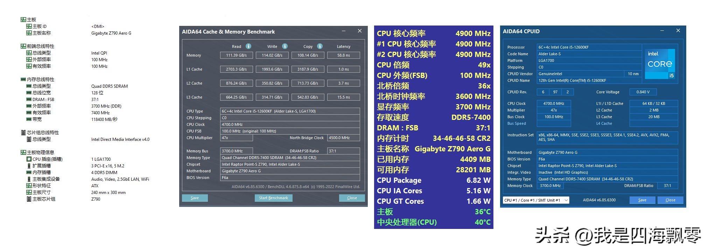Click the North Bridge Clock 4500.0 MHz field
Image resolution: width=709 pixels, height=252 pixels.
click(x=343, y=138)
